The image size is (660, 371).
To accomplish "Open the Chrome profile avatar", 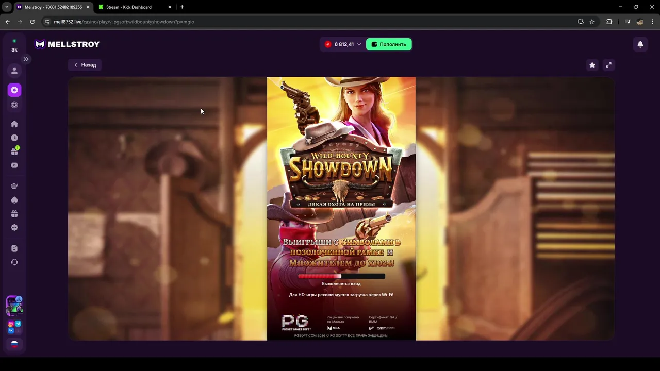I will point(640,22).
